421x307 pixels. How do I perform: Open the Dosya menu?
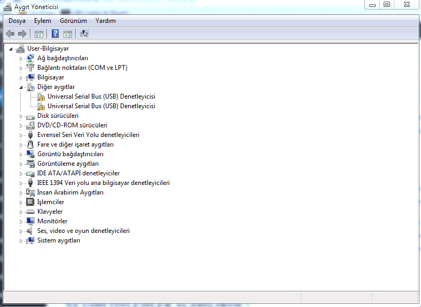(17, 21)
